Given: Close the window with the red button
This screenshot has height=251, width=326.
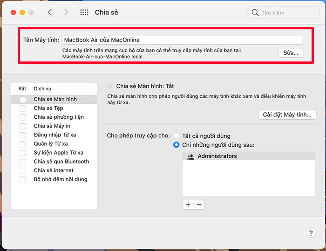Looking at the screenshot, I should (x=14, y=13).
